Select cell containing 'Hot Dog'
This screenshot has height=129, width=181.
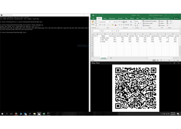coord(105,40)
